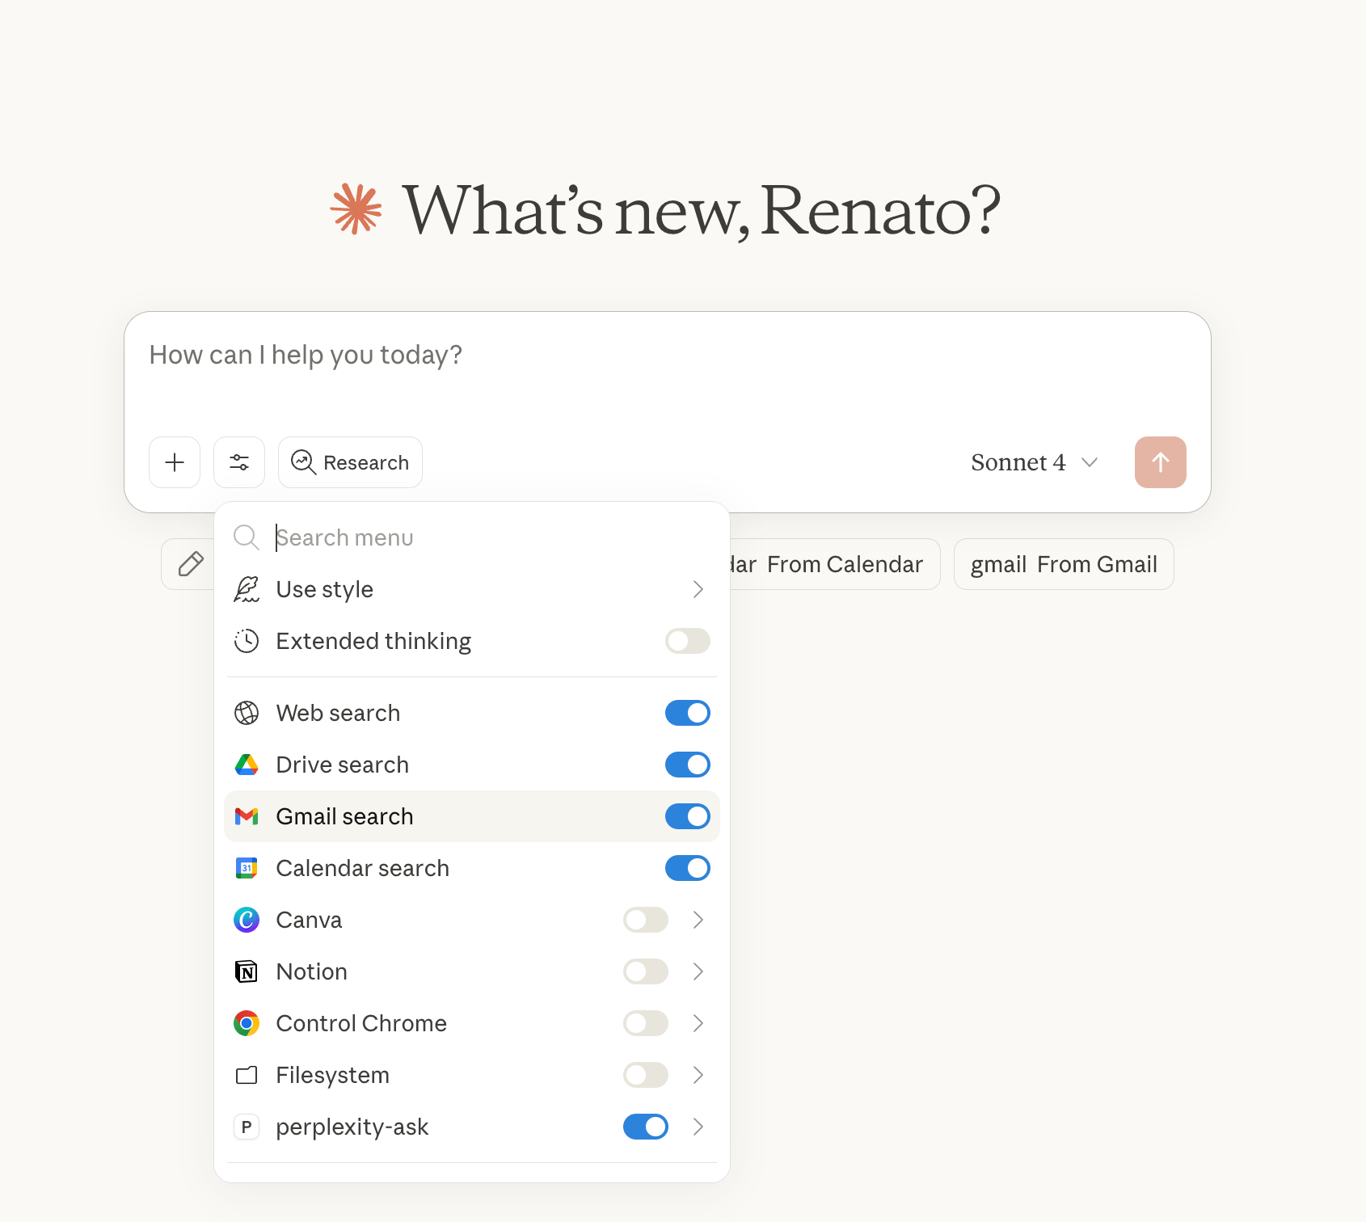Enable the Filesystem toggle
Viewport: 1366px width, 1222px height.
point(646,1075)
